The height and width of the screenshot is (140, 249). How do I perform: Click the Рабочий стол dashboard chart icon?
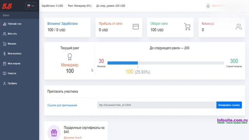(5, 24)
